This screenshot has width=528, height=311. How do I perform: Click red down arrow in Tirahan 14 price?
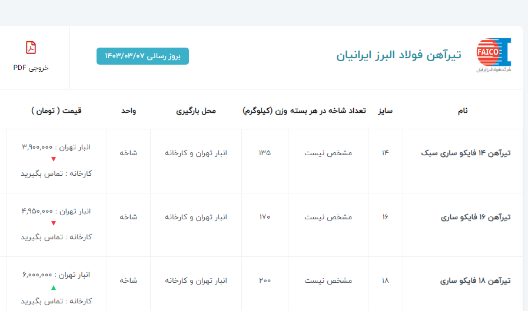(54, 159)
